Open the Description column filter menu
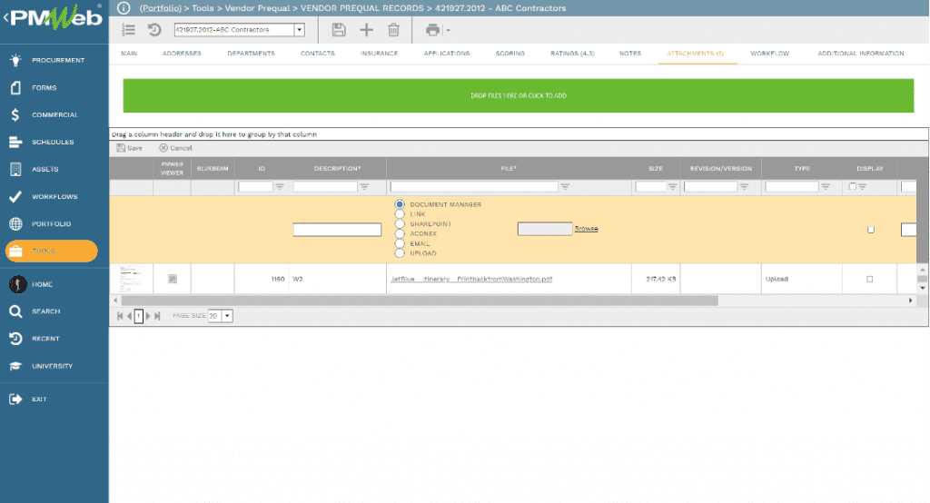Viewport: 930px width, 503px height. (364, 187)
